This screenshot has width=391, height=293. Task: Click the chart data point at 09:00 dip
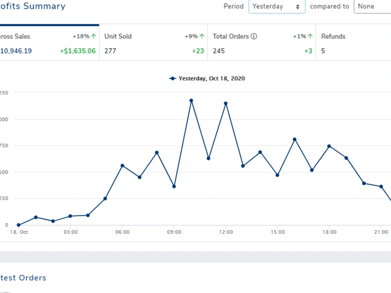(174, 186)
